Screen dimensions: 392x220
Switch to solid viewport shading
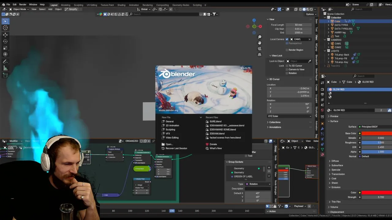coord(304,9)
